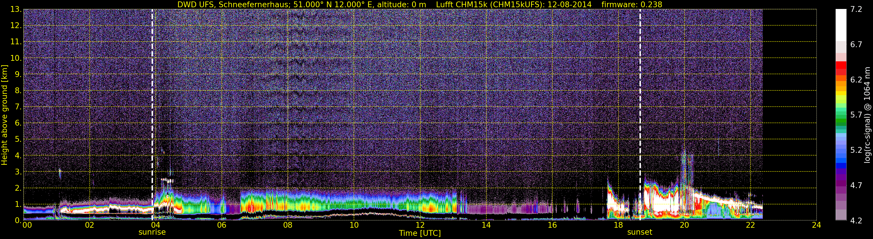This screenshot has height=239, width=873.
Task: Click height-axis tick label "1."
Action: click(18, 205)
